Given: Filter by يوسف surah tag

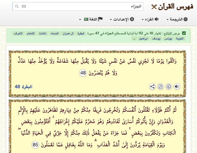Looking at the screenshot, I should [x=156, y=39].
